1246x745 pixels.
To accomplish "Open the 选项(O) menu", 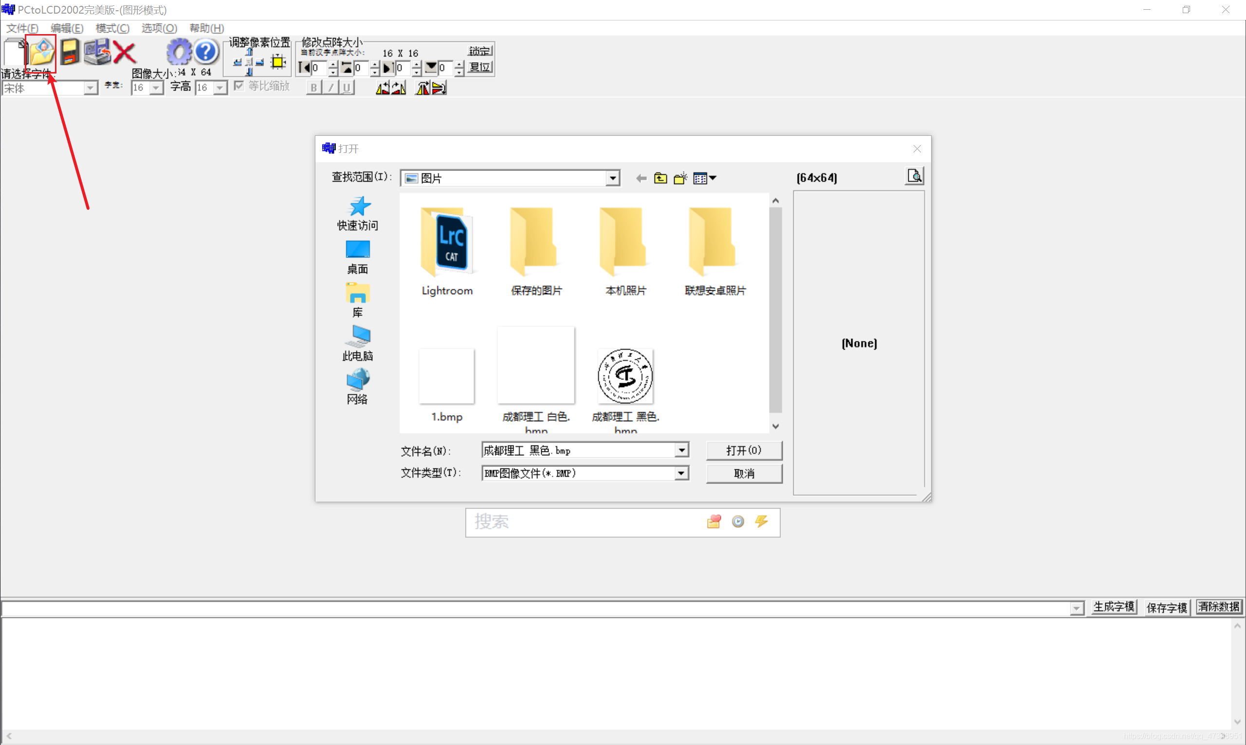I will 158,28.
